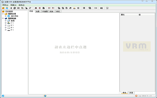Collapse the 我的电脑 tree node
This screenshot has height=98, width=157.
pyautogui.click(x=3, y=18)
